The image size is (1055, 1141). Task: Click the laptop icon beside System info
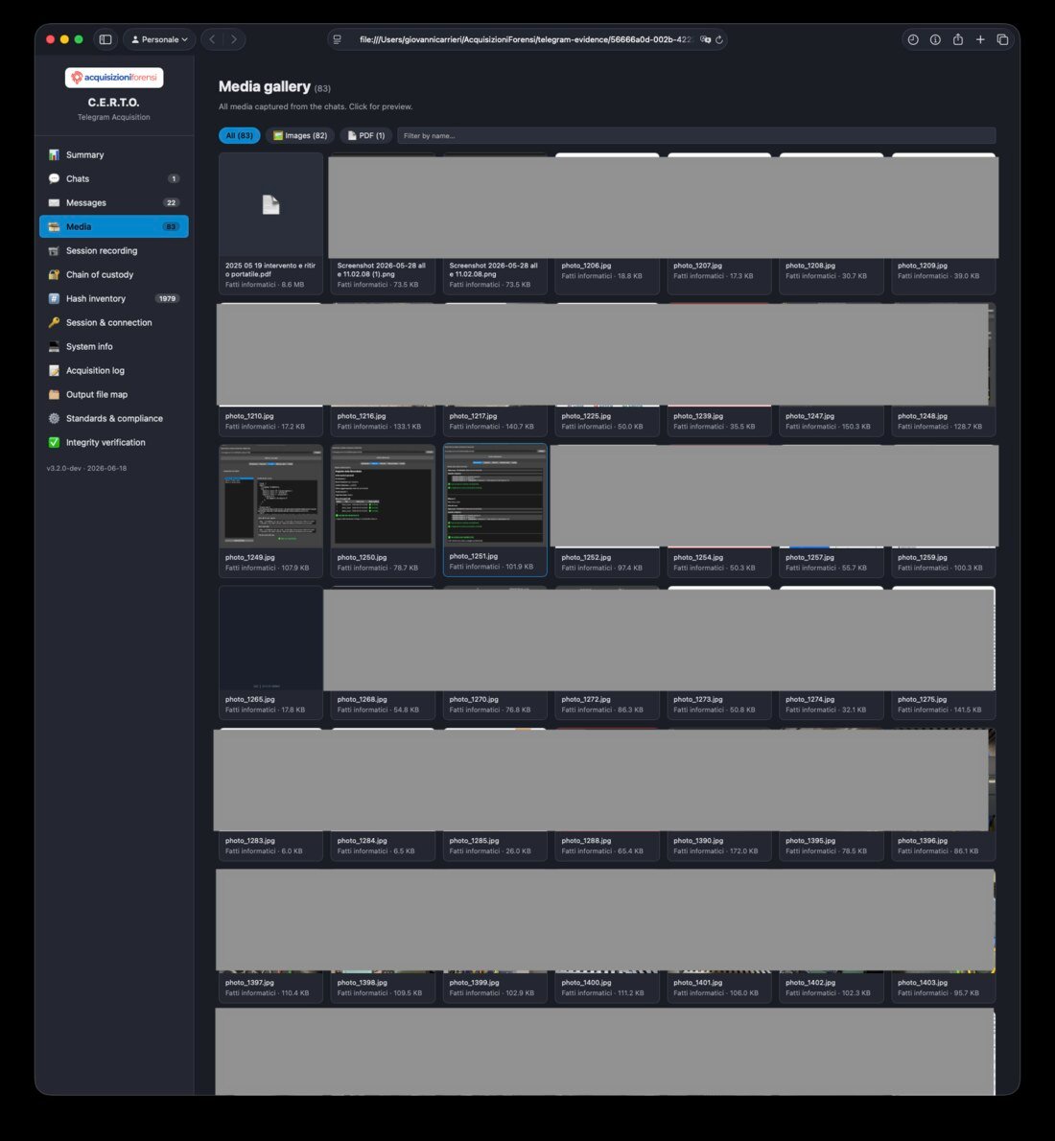click(54, 346)
